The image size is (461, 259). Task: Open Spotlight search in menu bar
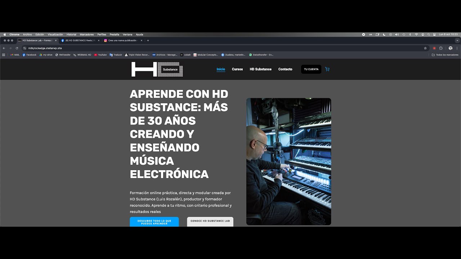(x=429, y=35)
